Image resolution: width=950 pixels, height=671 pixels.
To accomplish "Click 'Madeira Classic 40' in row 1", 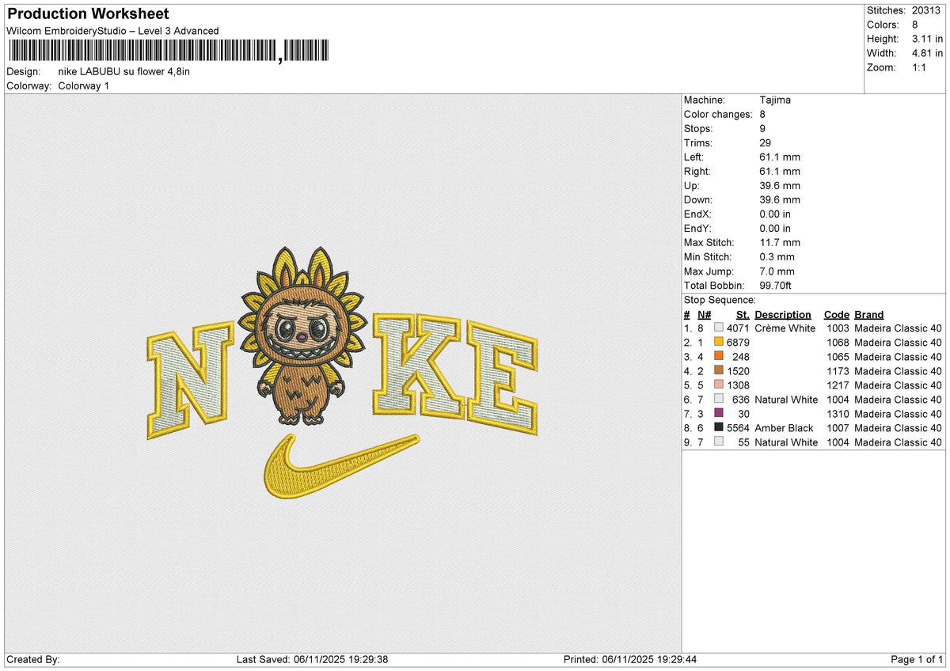I will [899, 328].
